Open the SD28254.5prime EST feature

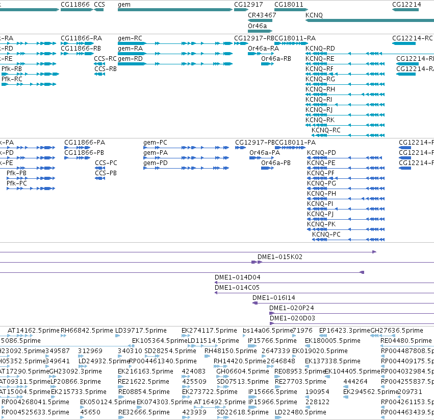tap(152, 356)
